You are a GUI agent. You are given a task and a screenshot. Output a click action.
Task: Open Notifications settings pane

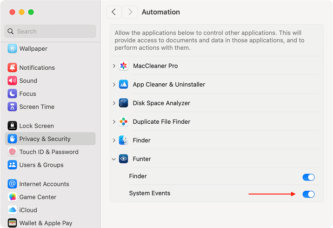click(50, 67)
